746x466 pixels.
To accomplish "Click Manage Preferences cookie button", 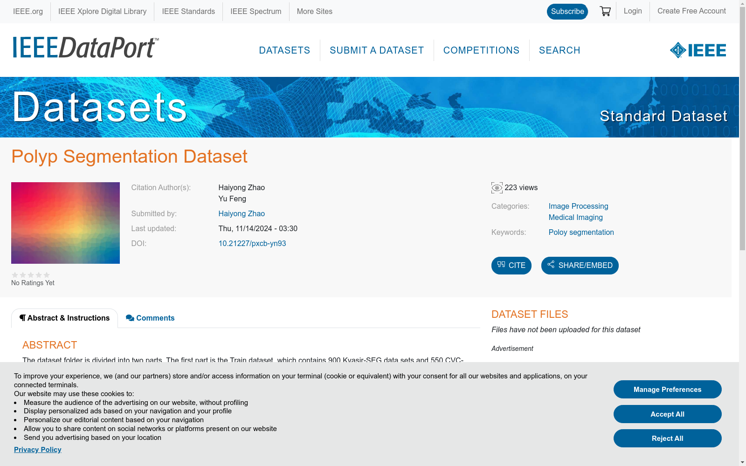I will click(668, 390).
